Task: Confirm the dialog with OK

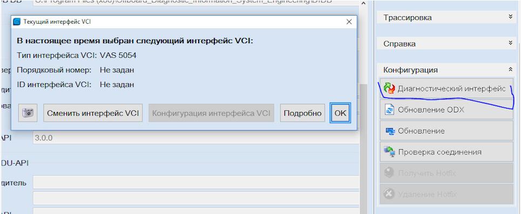Action: (340, 113)
